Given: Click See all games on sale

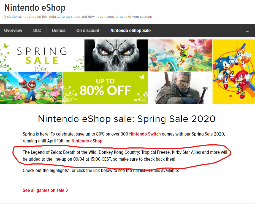Looking at the screenshot, I should point(44,190).
